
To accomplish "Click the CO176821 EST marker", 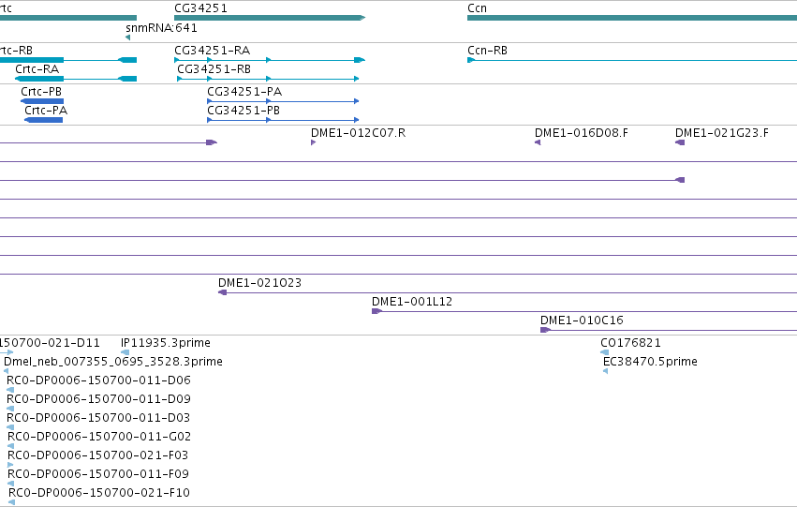I will (604, 352).
